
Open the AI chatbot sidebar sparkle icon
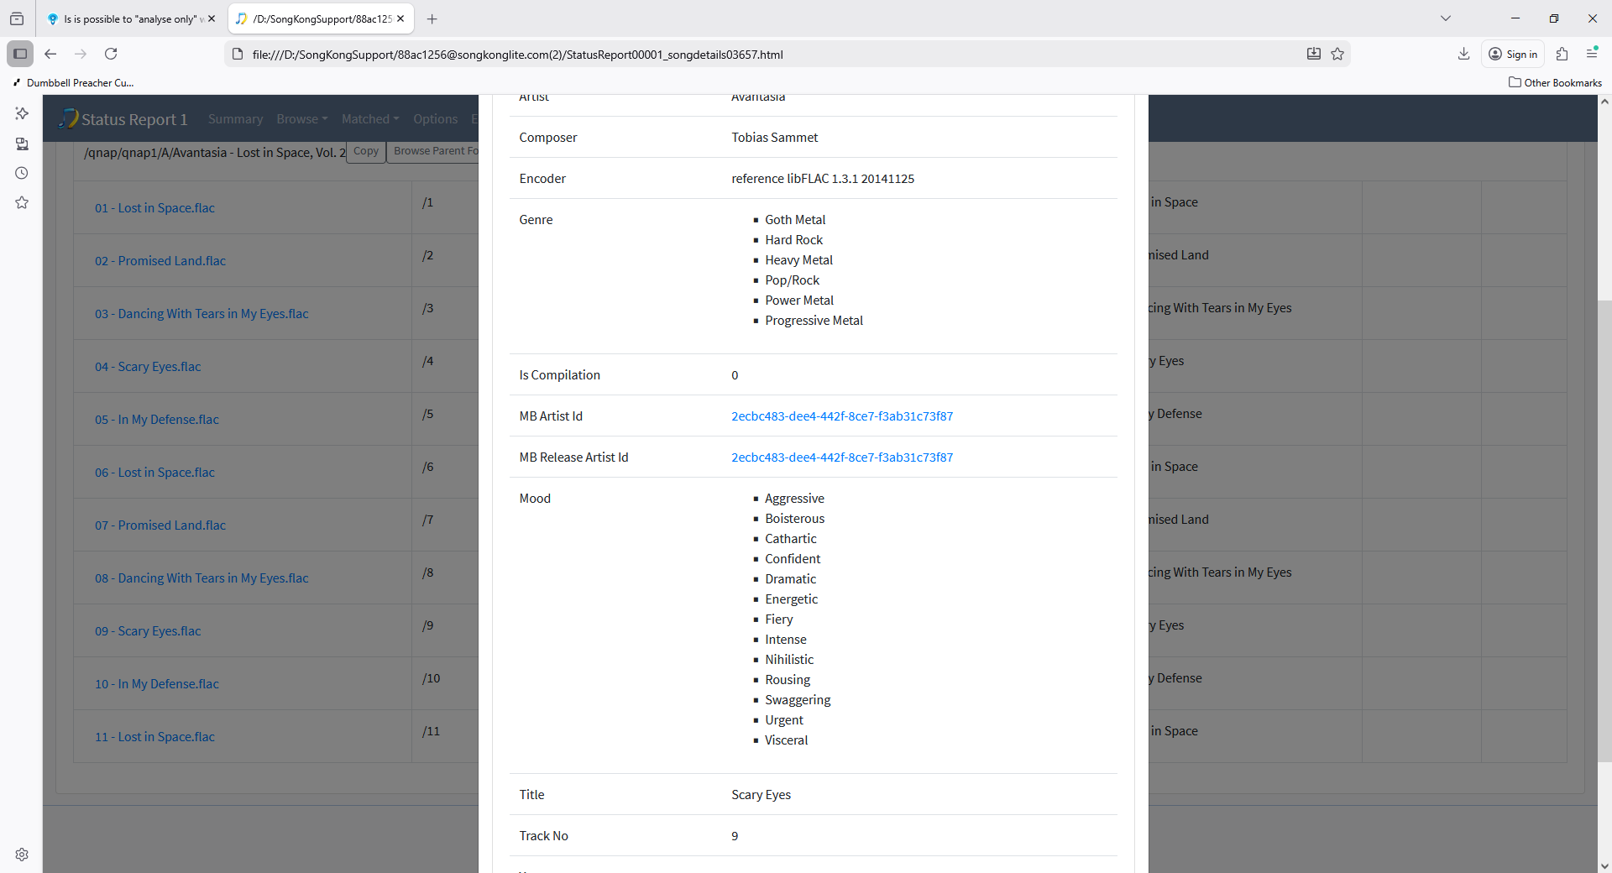pyautogui.click(x=22, y=113)
